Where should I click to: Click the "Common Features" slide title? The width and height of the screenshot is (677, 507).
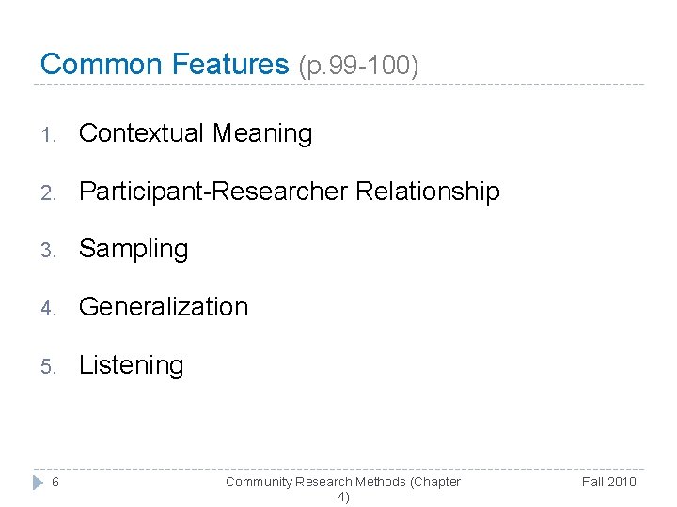165,64
